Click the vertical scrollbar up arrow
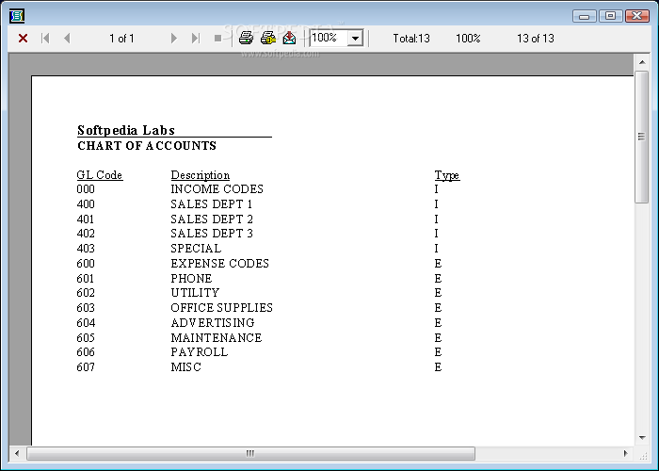Image resolution: width=659 pixels, height=471 pixels. tap(642, 62)
